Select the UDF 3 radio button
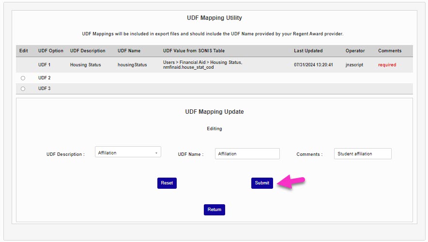The image size is (428, 242). (x=23, y=89)
